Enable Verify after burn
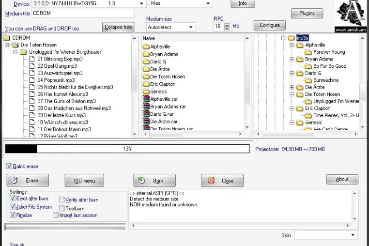This screenshot has width=369, height=246. coord(61,200)
